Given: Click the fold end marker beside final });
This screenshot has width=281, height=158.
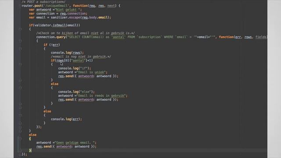Looking at the screenshot, I should tap(20, 154).
